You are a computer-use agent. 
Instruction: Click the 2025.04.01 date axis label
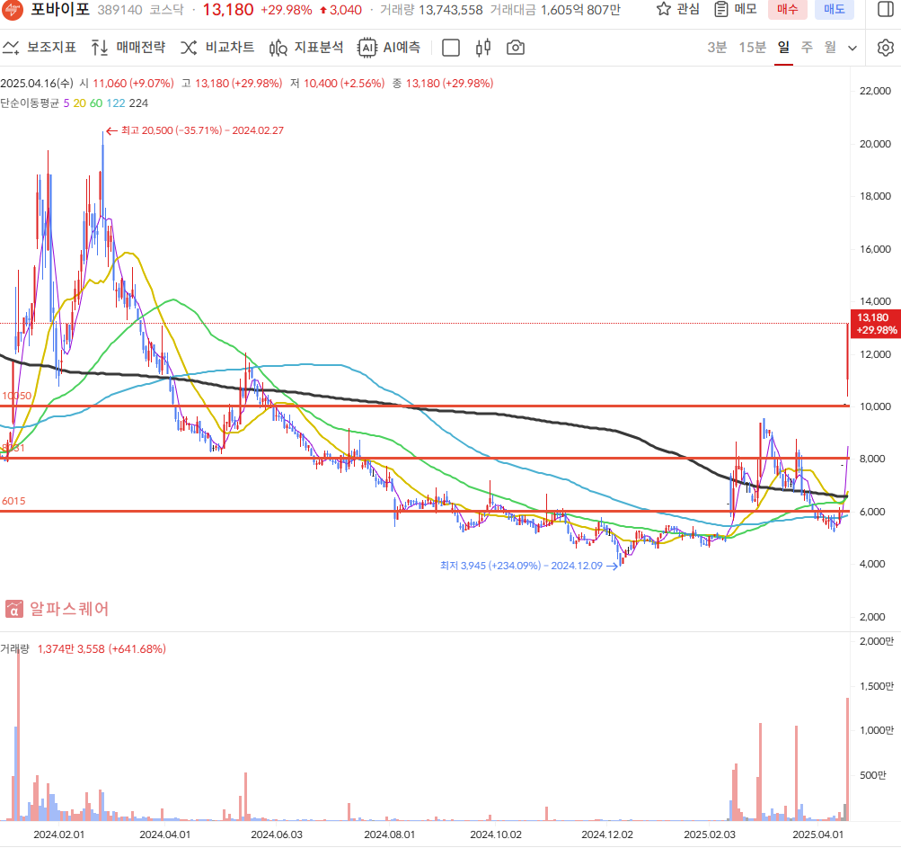pyautogui.click(x=817, y=835)
